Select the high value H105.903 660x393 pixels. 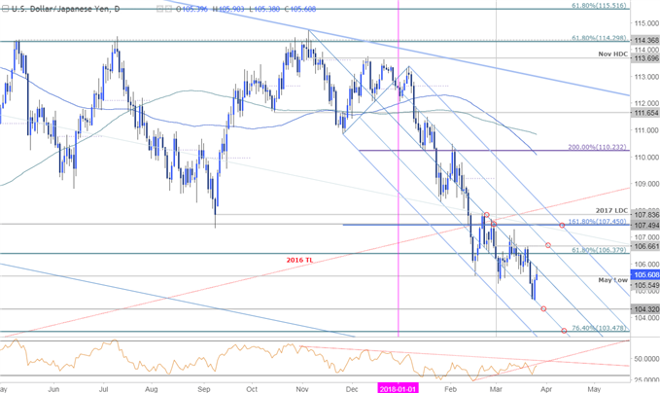pyautogui.click(x=228, y=9)
